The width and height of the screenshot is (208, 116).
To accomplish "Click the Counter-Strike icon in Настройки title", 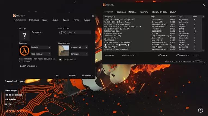I will click(14, 16).
